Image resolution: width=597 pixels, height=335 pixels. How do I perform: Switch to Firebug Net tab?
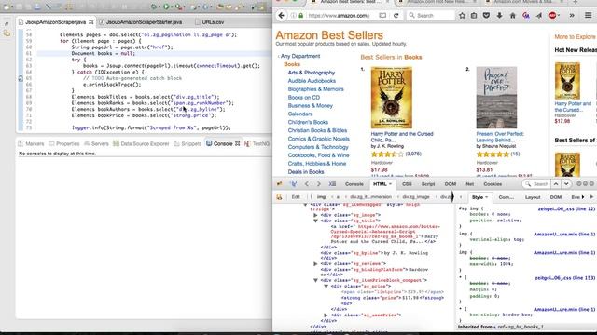(470, 184)
